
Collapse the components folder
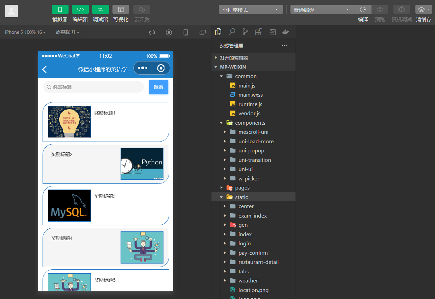253,123
